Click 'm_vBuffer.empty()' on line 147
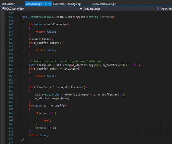Image resolution: width=172 pixels, height=144 pixels. point(47,43)
